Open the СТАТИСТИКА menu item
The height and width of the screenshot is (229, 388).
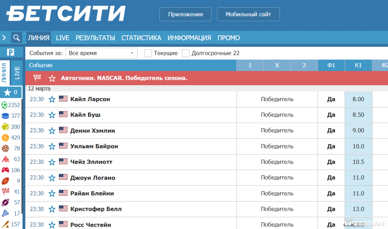pyautogui.click(x=141, y=38)
